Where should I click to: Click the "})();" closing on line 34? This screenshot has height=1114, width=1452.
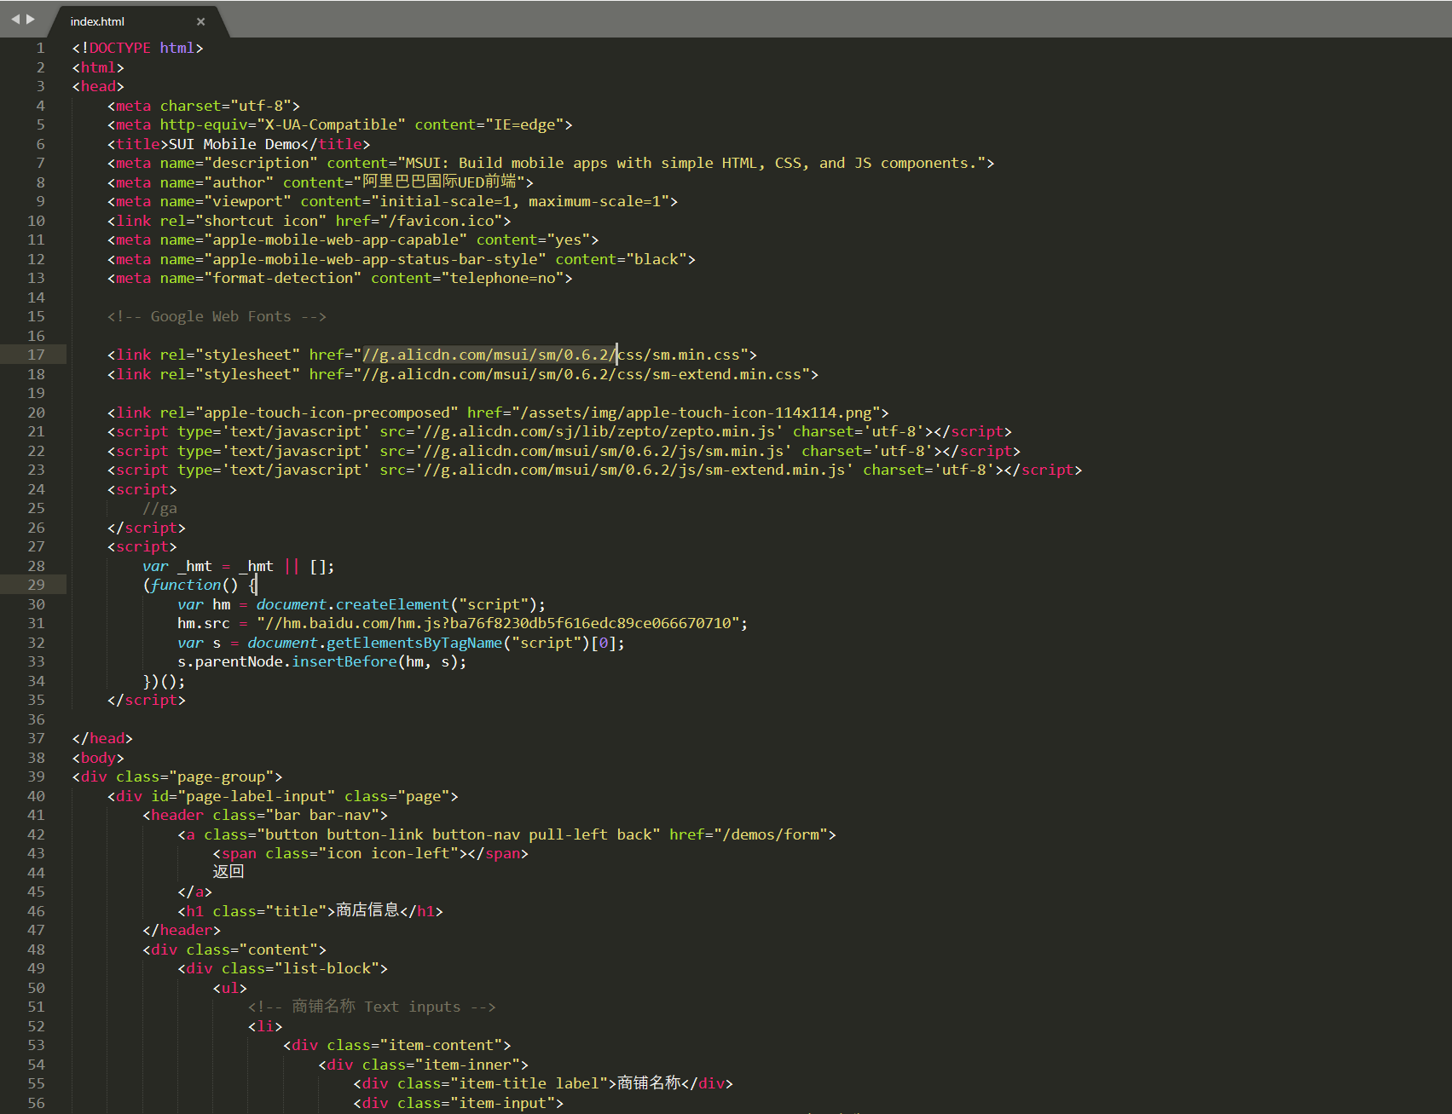tap(164, 681)
